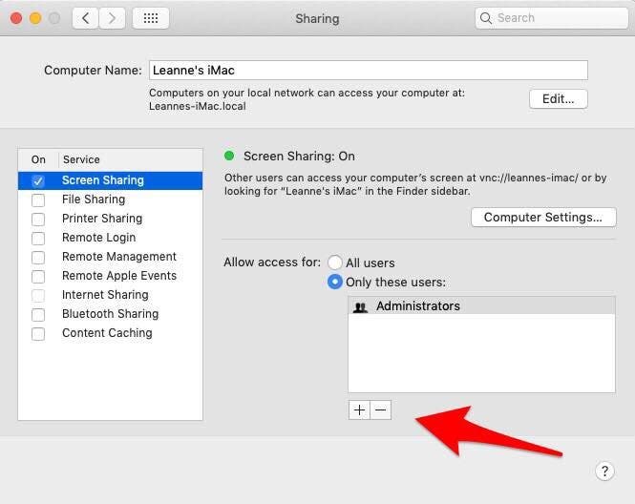635x504 pixels.
Task: Enable the Remote Login checkbox
Action: pos(38,238)
